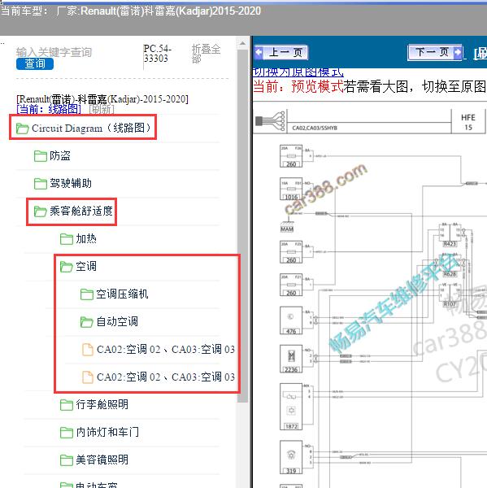The image size is (487, 488).
Task: Click the 查询 search button
Action: tap(35, 63)
